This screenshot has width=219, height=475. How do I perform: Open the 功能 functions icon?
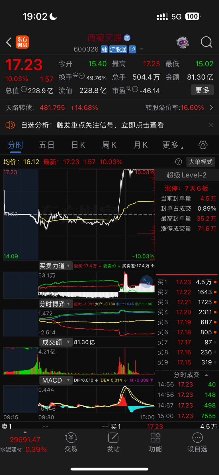pyautogui.click(x=155, y=442)
